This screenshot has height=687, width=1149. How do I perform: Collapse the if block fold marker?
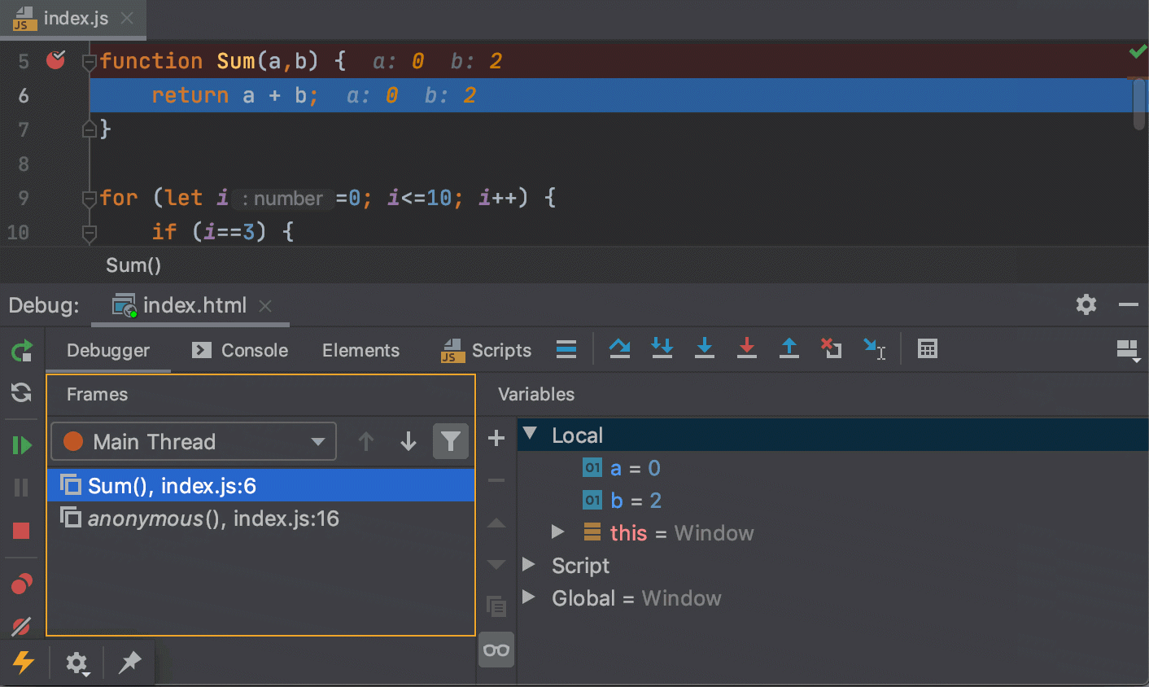click(90, 233)
